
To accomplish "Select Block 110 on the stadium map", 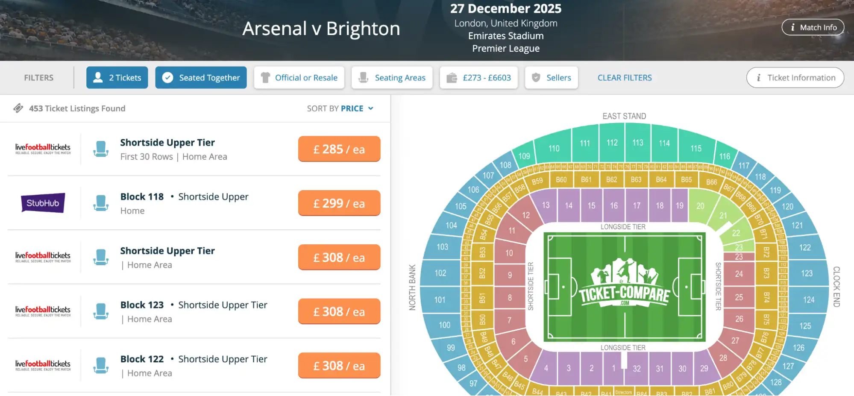I will (553, 148).
